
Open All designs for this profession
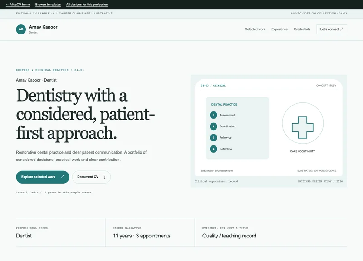(x=87, y=5)
